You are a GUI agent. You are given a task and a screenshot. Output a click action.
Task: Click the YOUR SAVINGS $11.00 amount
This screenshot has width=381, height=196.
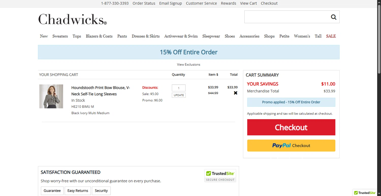[x=328, y=84]
